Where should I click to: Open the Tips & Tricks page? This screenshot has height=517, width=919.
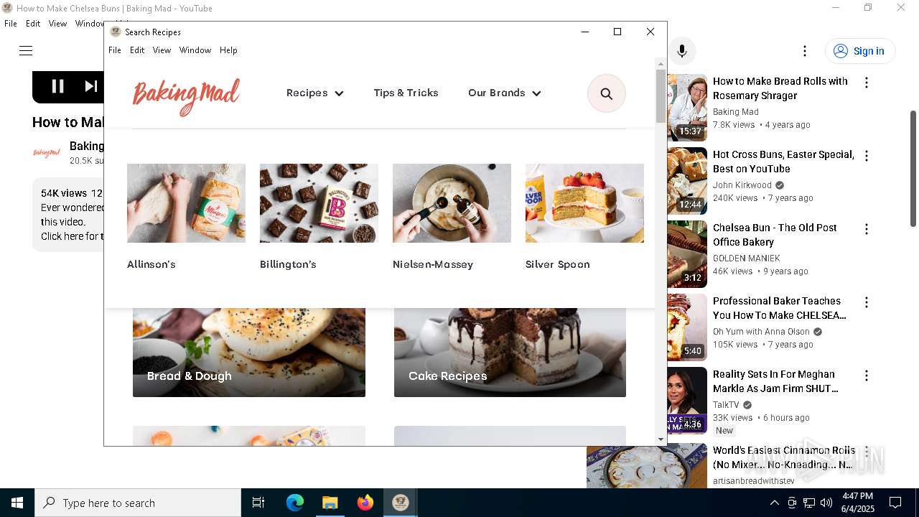pos(406,93)
